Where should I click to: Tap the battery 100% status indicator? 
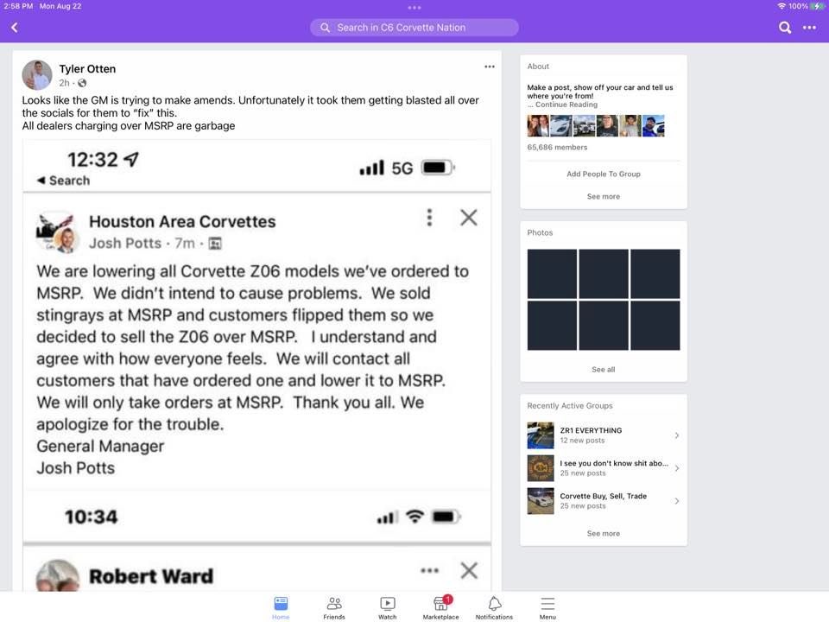806,6
